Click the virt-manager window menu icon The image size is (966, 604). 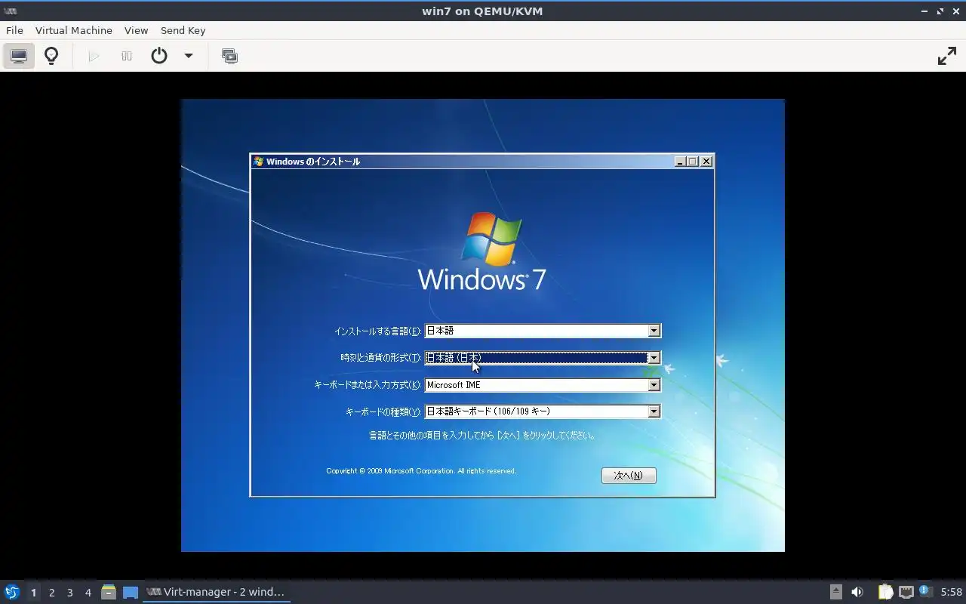(11, 11)
